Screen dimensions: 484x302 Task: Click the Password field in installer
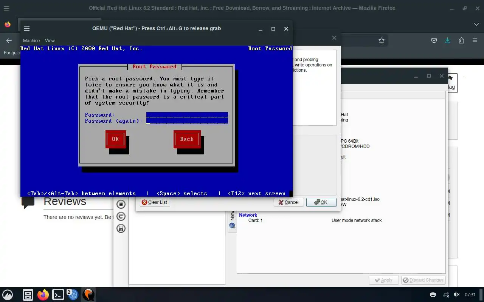point(187,115)
